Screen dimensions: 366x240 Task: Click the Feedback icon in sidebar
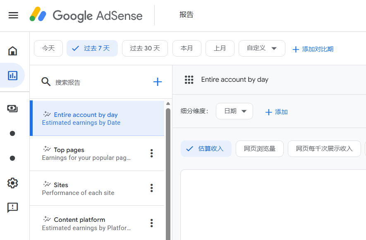(x=12, y=207)
